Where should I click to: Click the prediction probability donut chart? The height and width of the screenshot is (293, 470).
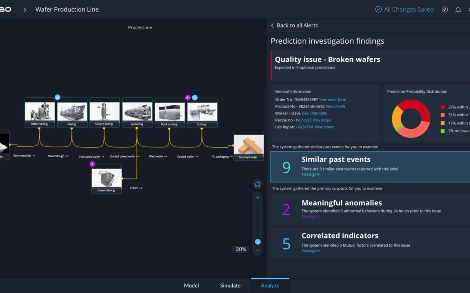click(x=411, y=119)
